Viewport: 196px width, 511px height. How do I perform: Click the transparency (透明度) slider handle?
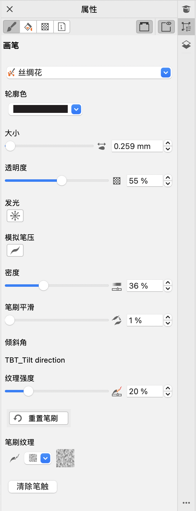pyautogui.click(x=62, y=181)
